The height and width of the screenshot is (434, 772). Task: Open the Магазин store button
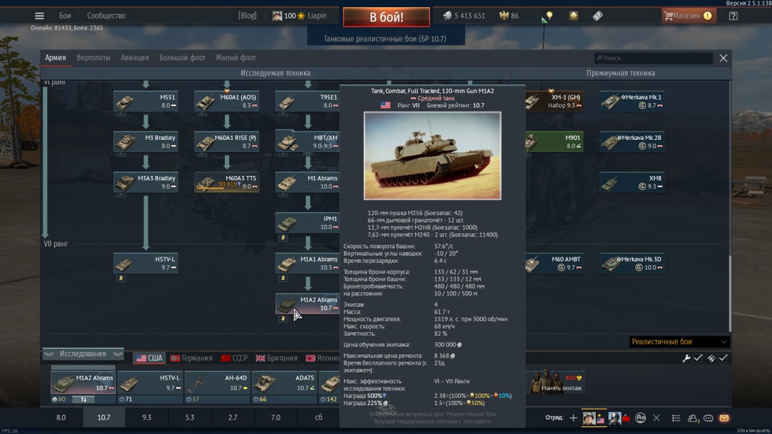coord(689,16)
